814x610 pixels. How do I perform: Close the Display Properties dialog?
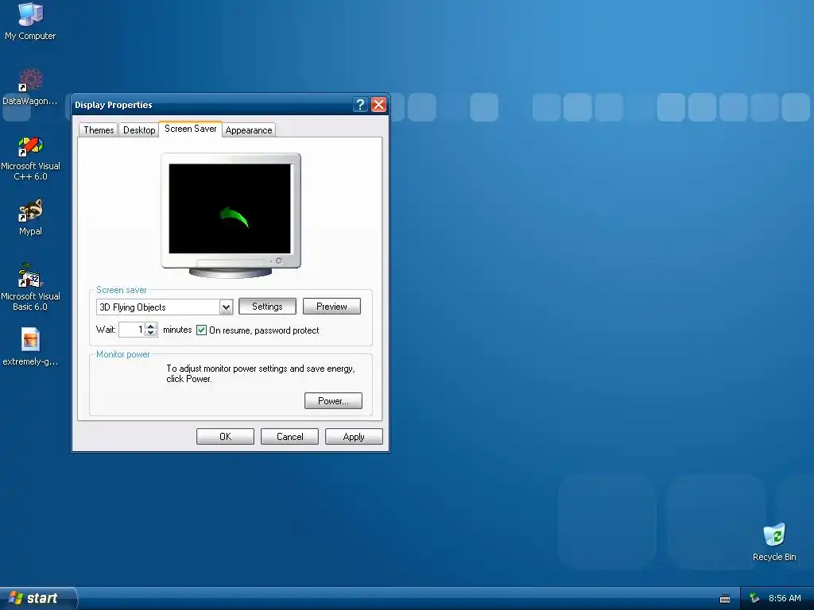(x=379, y=105)
